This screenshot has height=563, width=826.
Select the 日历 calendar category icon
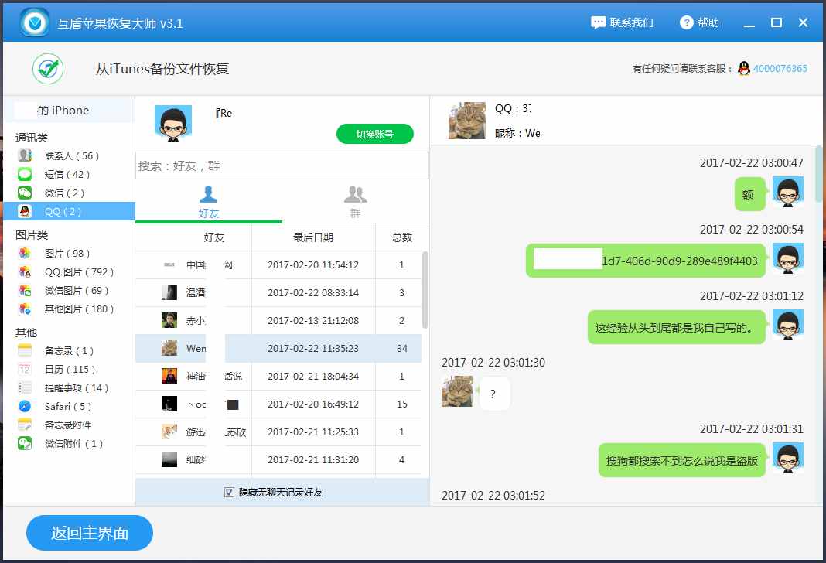coord(24,369)
